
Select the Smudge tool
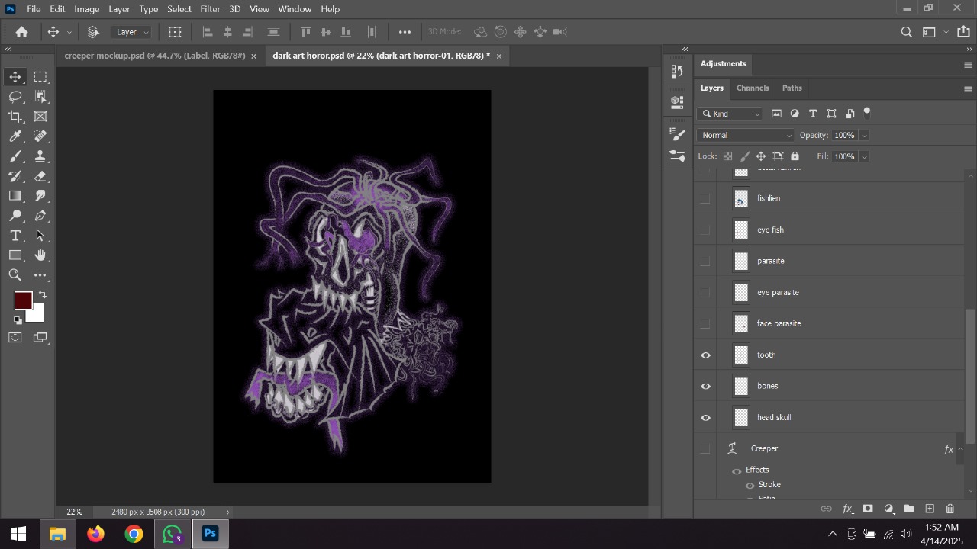point(40,196)
